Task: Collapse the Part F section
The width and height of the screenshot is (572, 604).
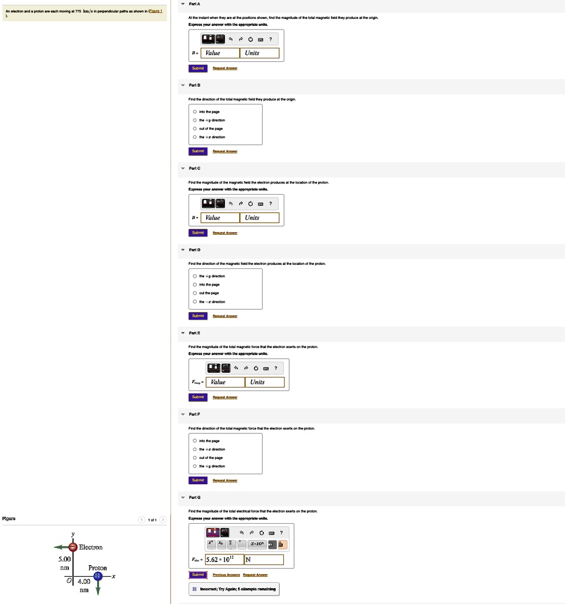Action: coord(183,414)
